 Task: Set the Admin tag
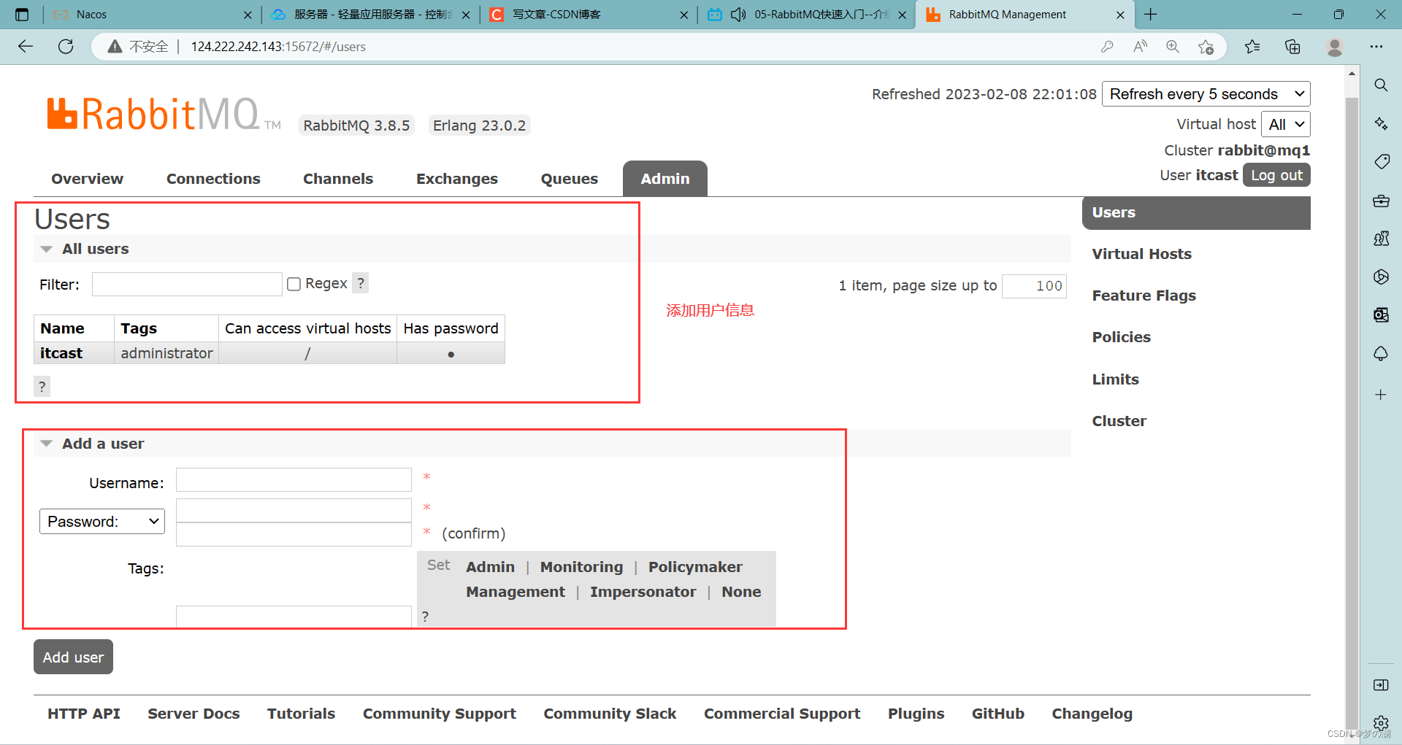pyautogui.click(x=490, y=567)
